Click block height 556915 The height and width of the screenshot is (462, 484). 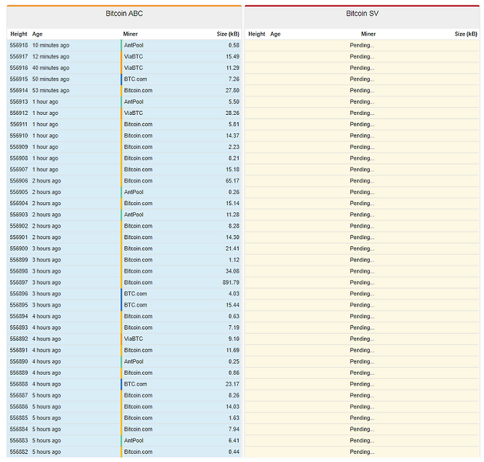[x=19, y=79]
